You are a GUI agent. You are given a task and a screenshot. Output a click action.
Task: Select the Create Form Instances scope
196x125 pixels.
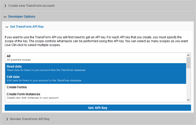coord(96,96)
